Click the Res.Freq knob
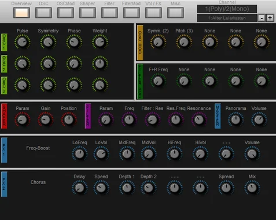The width and height of the screenshot is (276, 220). tap(176, 120)
